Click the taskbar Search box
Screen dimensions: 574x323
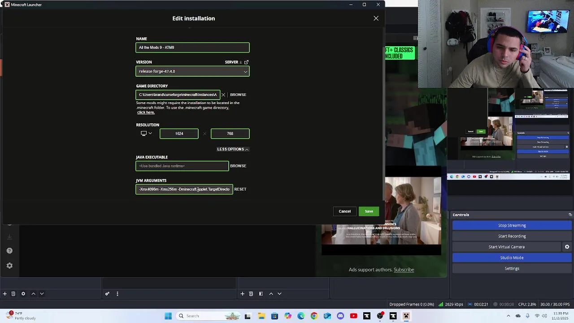[x=209, y=316]
